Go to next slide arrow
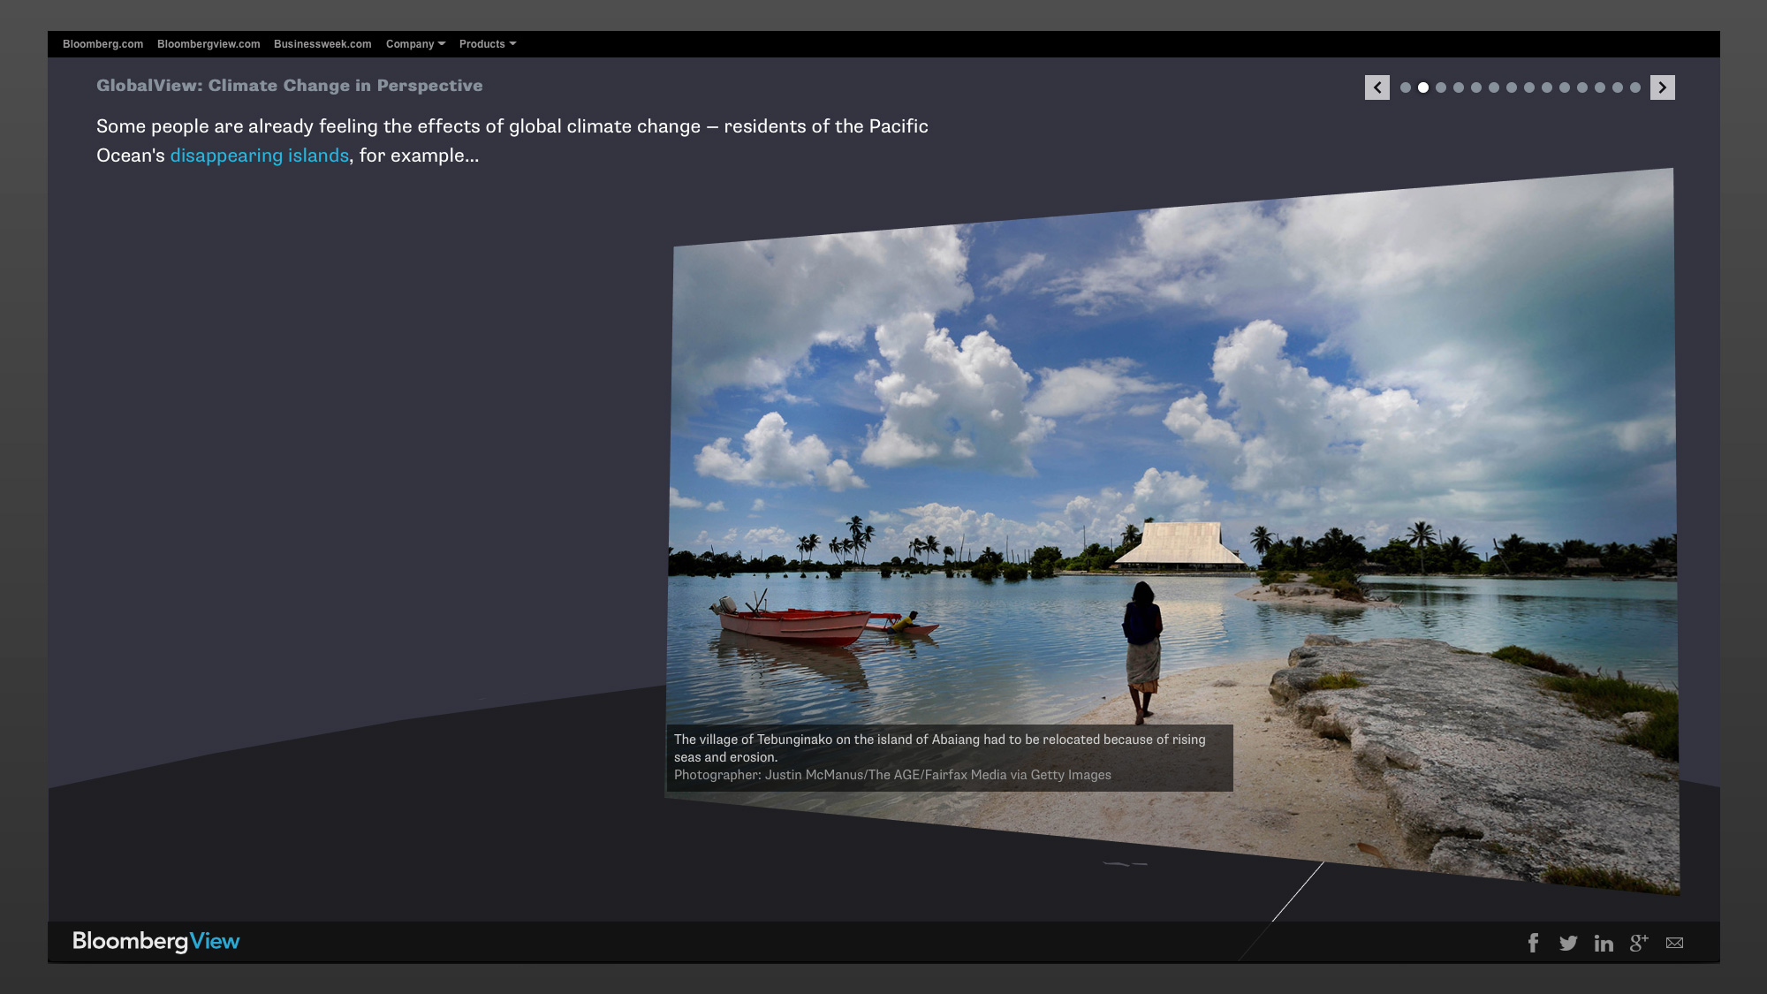 [1662, 87]
